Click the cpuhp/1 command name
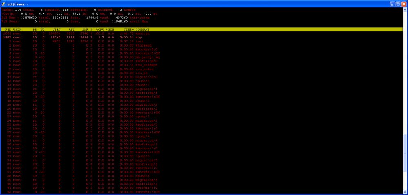 142,85
